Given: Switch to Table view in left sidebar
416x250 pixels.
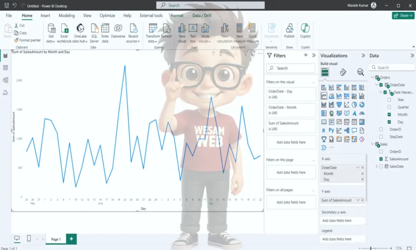Looking at the screenshot, I should point(6,68).
